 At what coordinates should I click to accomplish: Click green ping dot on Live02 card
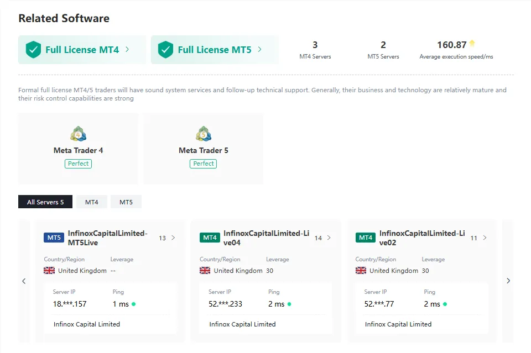pos(445,304)
